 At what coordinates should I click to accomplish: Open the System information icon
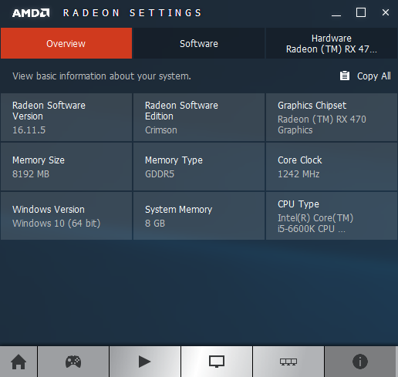click(360, 362)
